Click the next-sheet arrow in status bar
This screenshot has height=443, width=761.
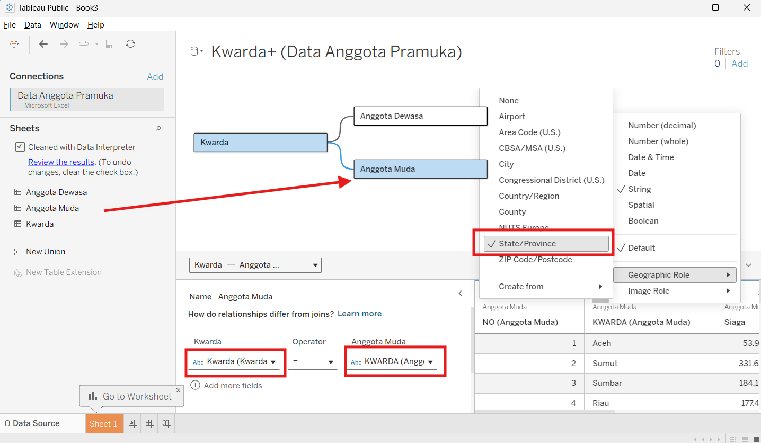pos(712,439)
